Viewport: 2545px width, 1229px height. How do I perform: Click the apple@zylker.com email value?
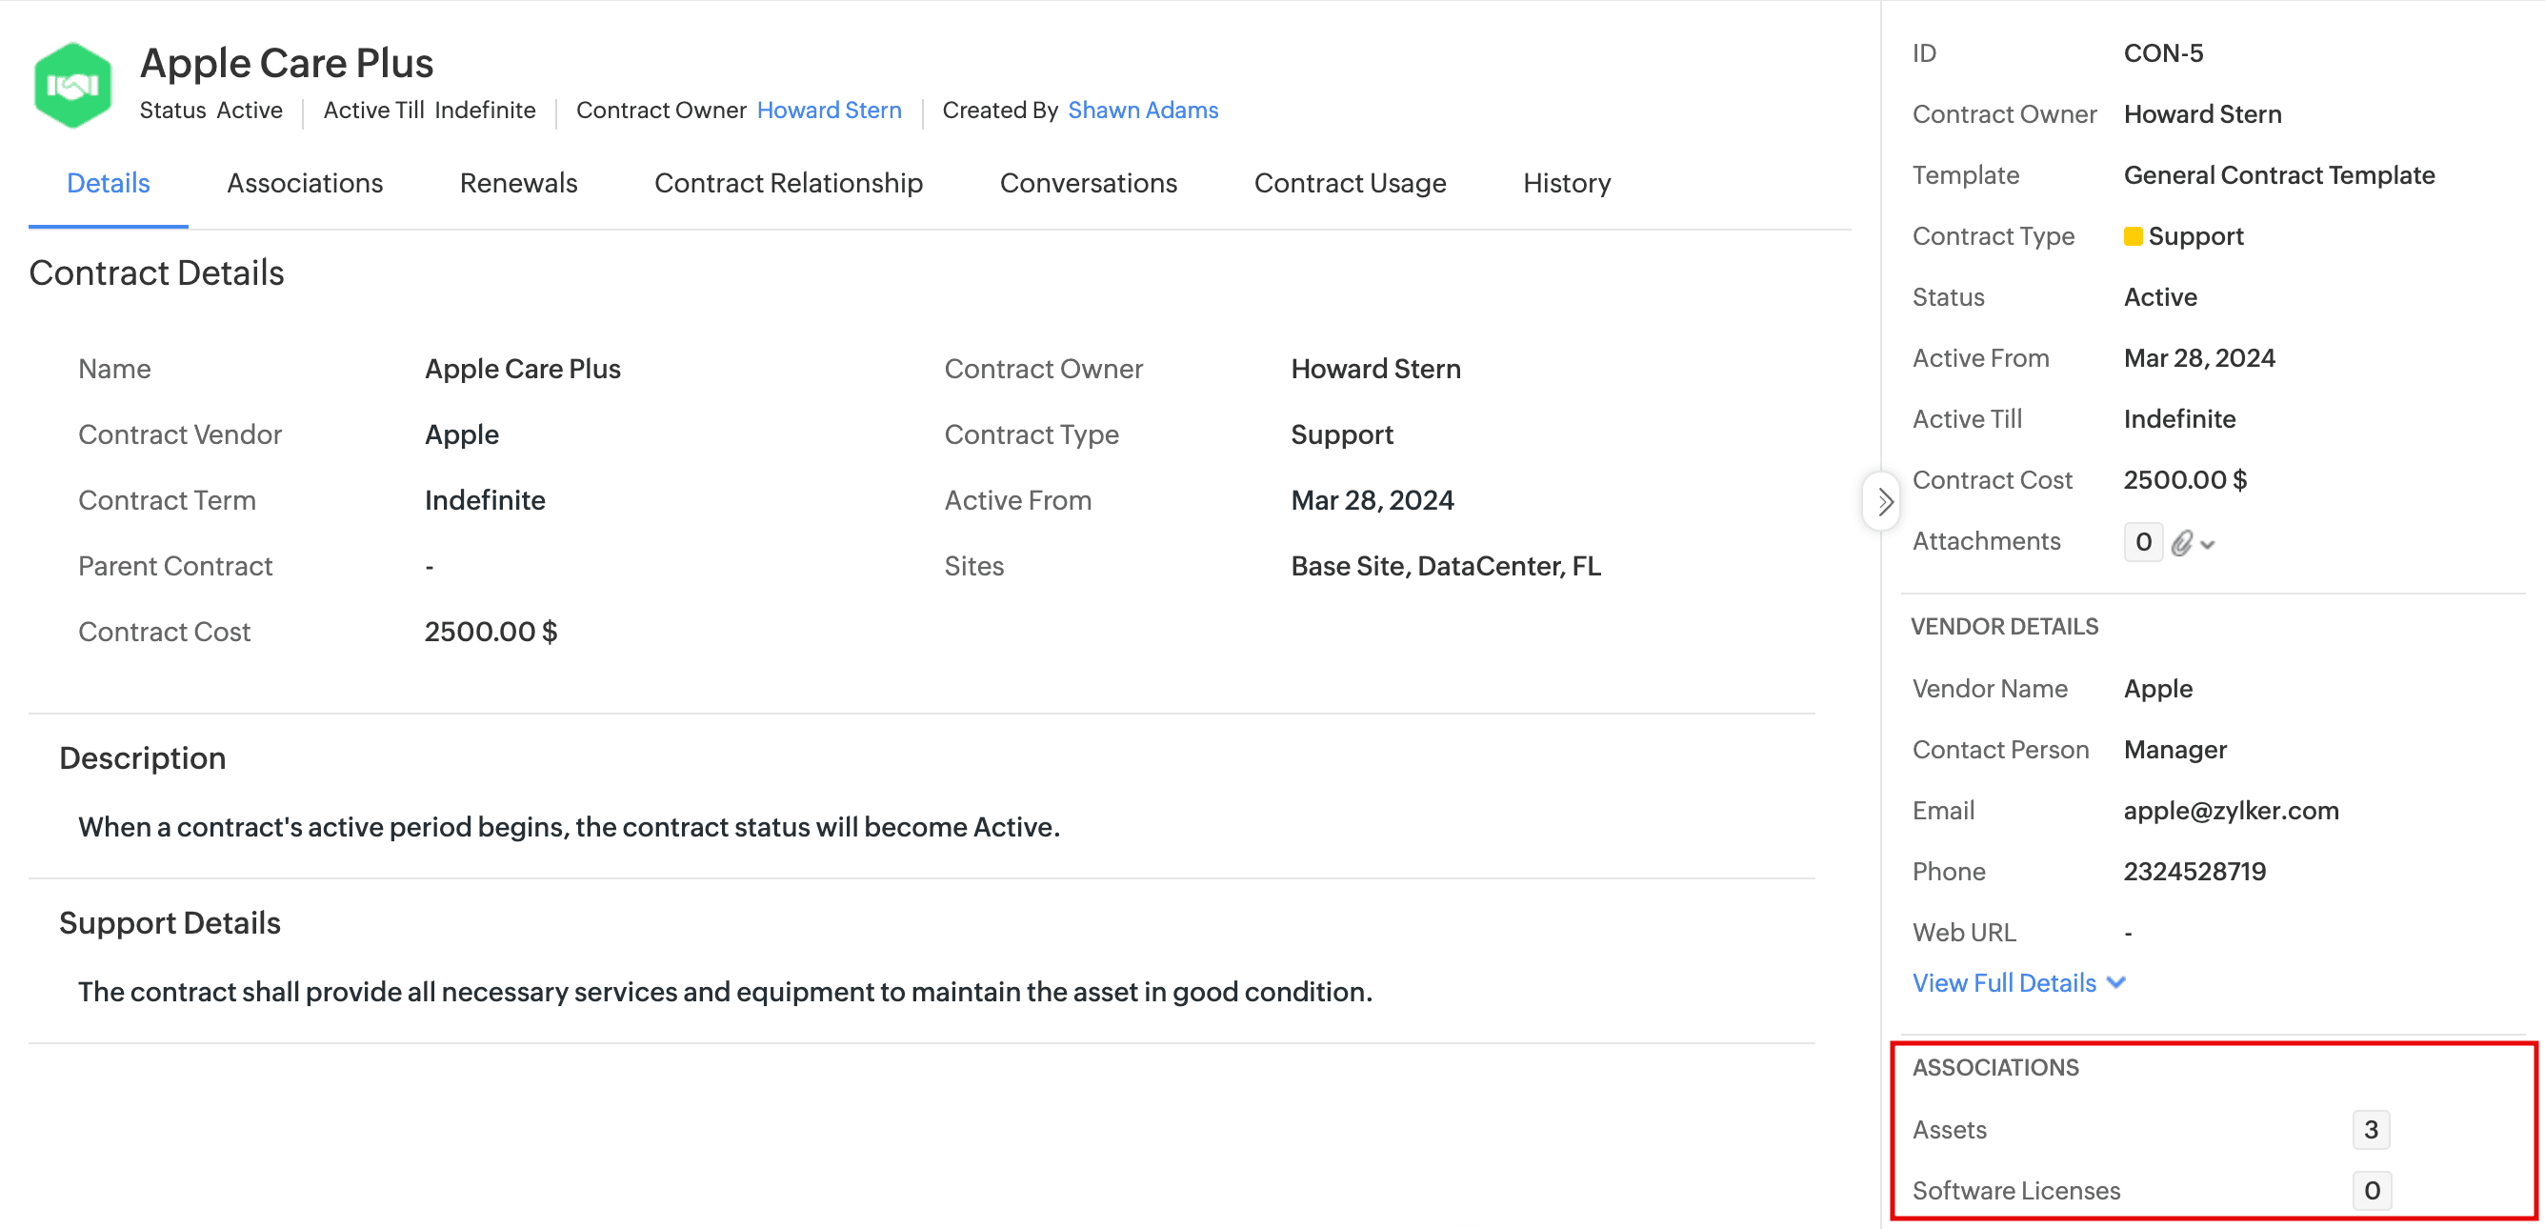[x=2232, y=810]
